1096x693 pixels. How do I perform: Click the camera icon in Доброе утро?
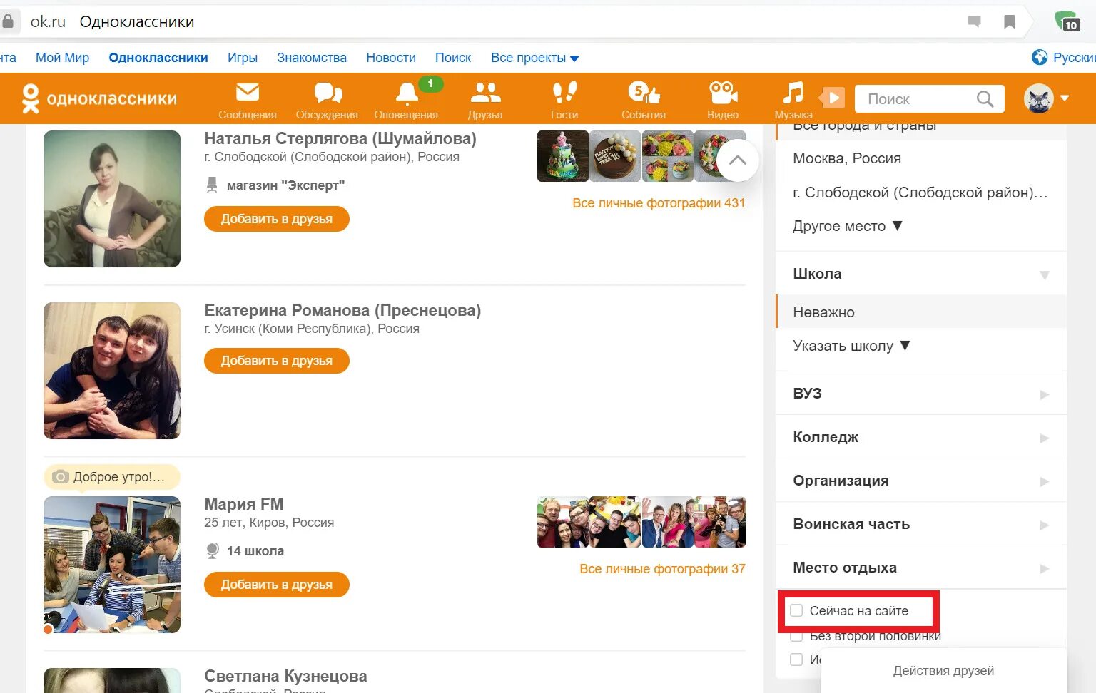[61, 476]
